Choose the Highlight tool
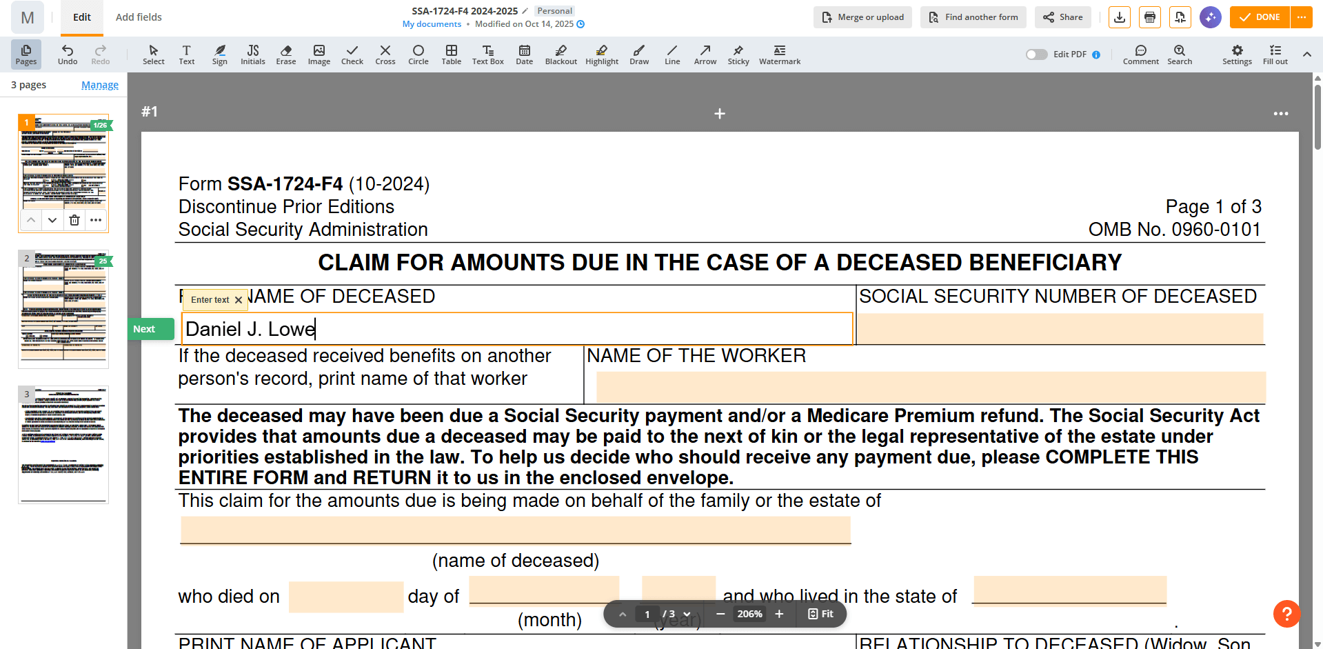 [602, 54]
